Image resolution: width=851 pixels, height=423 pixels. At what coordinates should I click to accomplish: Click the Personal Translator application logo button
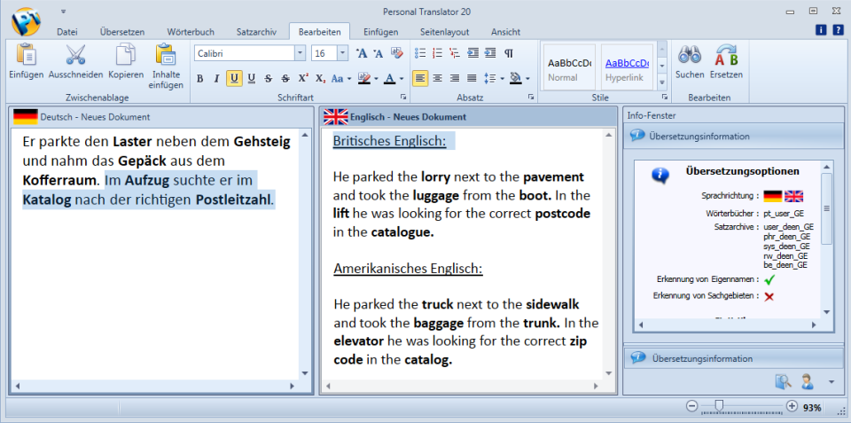[26, 21]
